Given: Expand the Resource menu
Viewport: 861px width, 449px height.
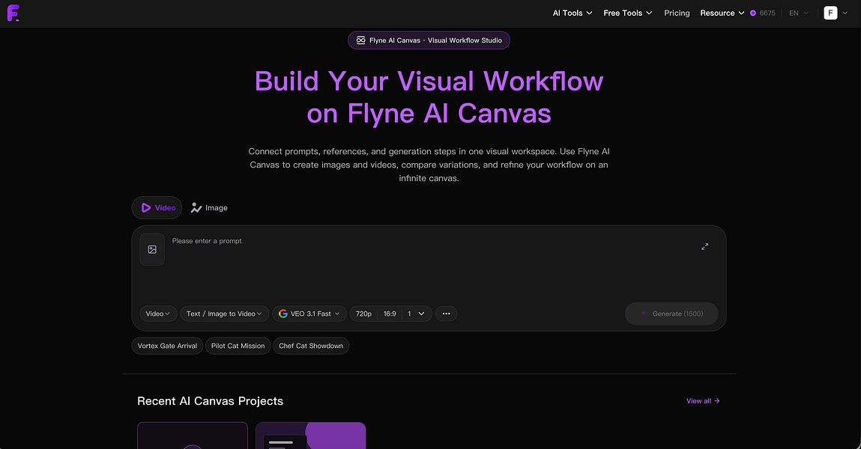Looking at the screenshot, I should coord(722,13).
